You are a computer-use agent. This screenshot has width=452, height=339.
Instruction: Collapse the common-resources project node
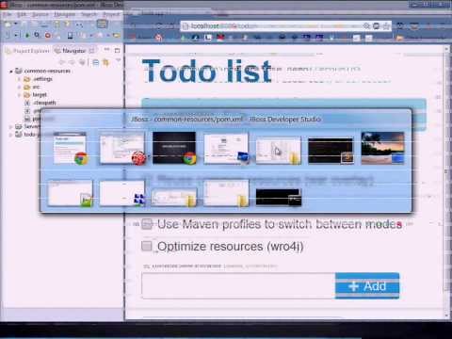pyautogui.click(x=11, y=72)
